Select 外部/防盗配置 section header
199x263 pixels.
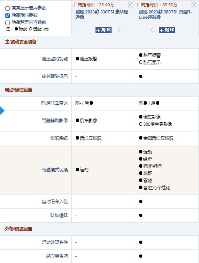tap(19, 229)
